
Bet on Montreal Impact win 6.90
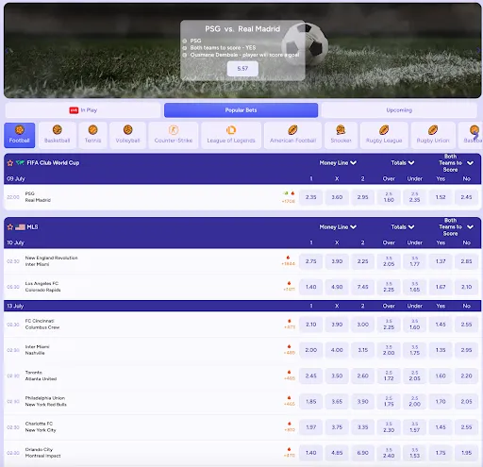tap(362, 453)
